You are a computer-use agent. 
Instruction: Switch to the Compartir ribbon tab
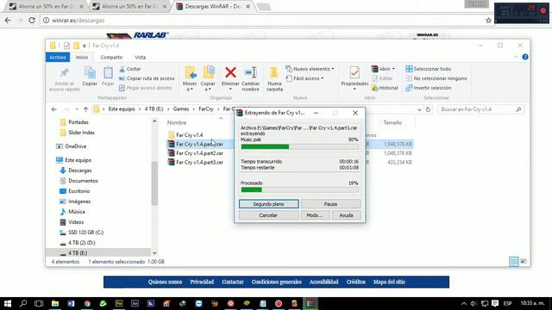(111, 58)
